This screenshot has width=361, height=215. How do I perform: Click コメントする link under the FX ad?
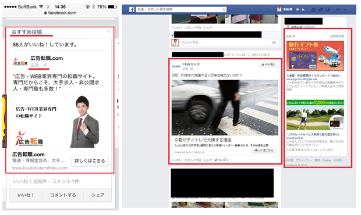click(193, 160)
